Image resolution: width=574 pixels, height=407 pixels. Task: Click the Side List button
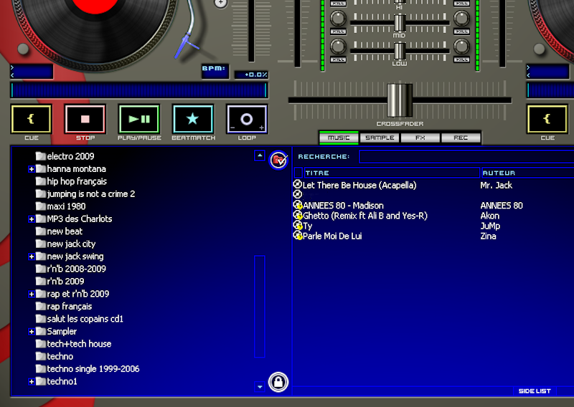click(x=535, y=391)
